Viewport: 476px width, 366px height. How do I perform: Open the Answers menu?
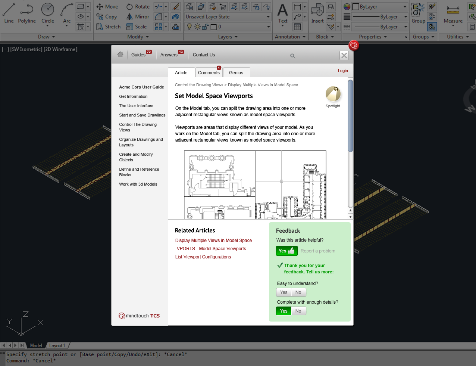tap(169, 55)
